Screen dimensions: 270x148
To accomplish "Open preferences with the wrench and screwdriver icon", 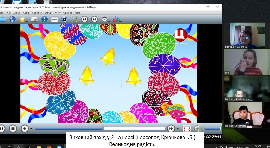I will click(75, 19).
